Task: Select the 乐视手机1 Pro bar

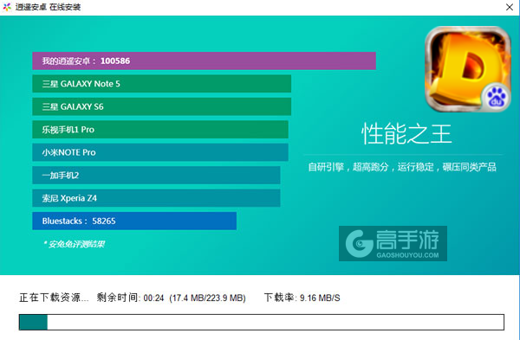Action: (160, 129)
